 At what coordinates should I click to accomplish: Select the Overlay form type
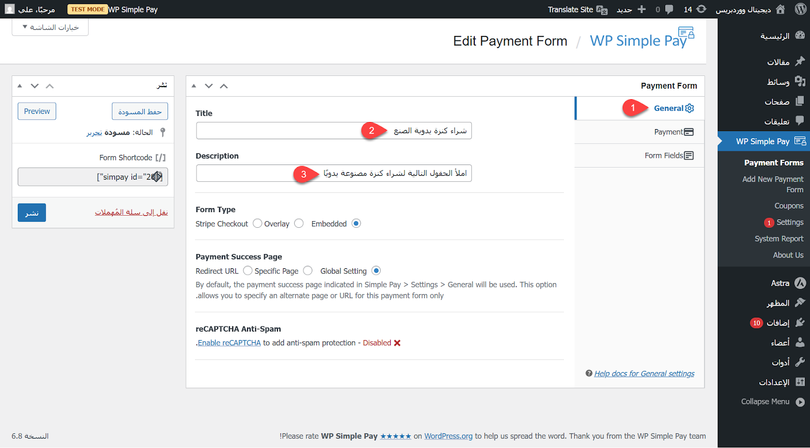pyautogui.click(x=299, y=223)
